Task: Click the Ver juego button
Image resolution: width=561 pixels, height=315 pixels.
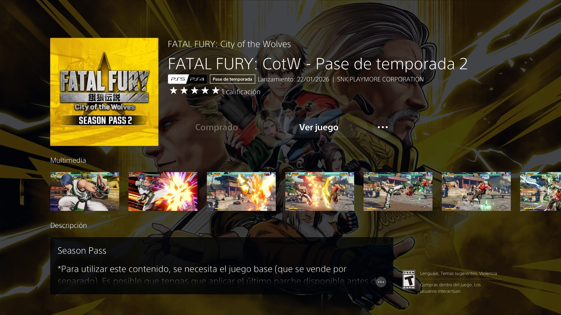Action: (319, 127)
